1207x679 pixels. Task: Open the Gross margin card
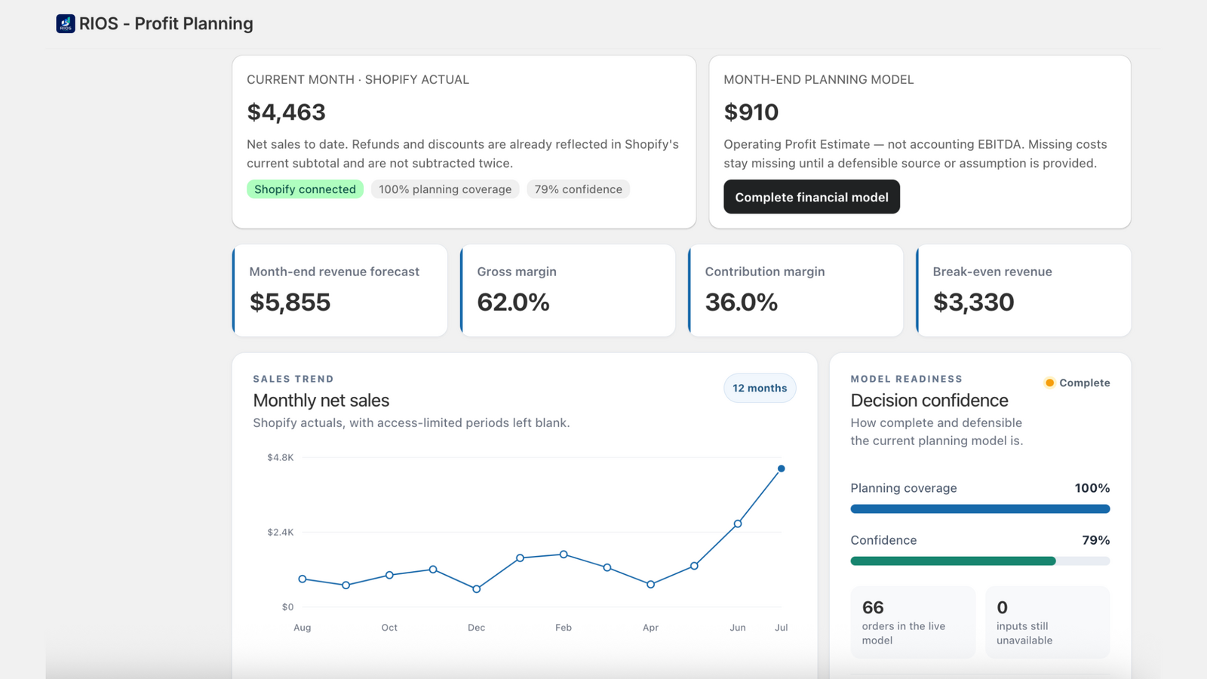(567, 290)
